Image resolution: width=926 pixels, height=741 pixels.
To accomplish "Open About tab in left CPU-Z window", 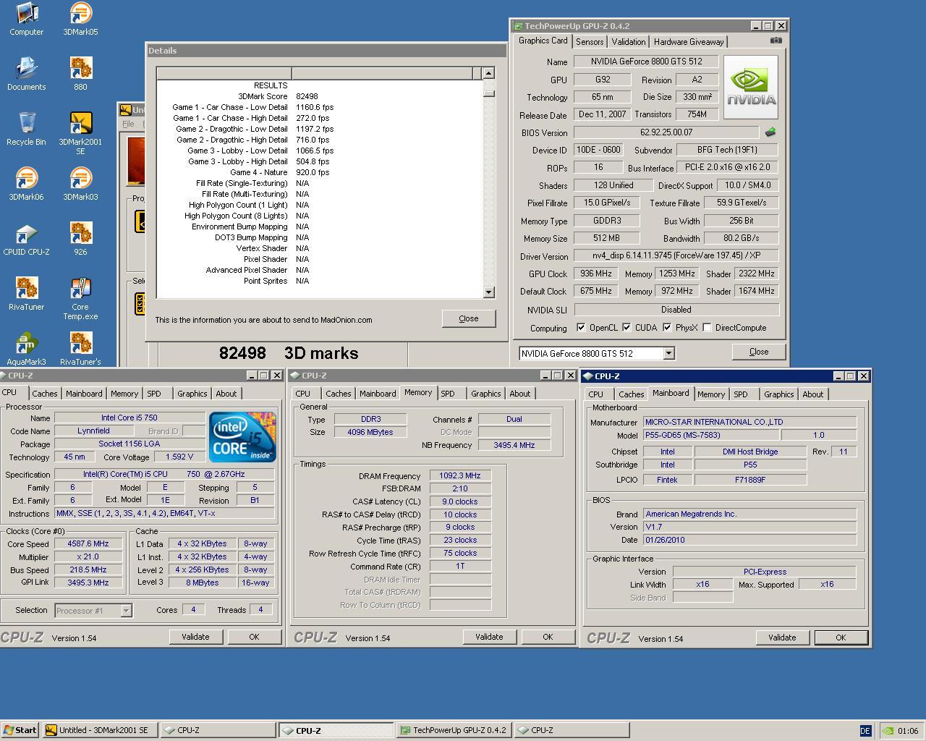I will [226, 394].
